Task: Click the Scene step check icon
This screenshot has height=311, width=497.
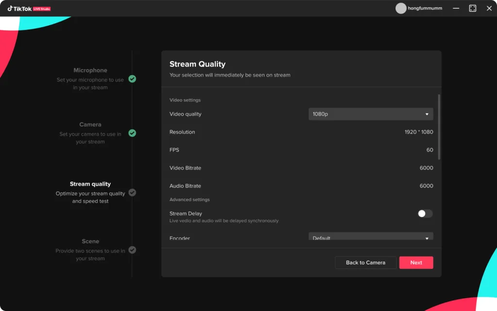Action: pos(132,250)
